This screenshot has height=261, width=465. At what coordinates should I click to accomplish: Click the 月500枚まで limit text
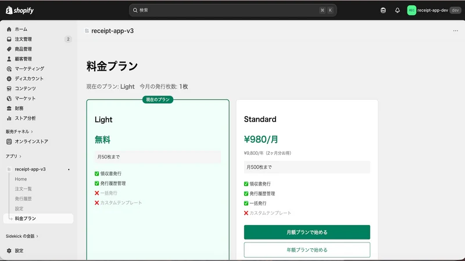tap(259, 167)
